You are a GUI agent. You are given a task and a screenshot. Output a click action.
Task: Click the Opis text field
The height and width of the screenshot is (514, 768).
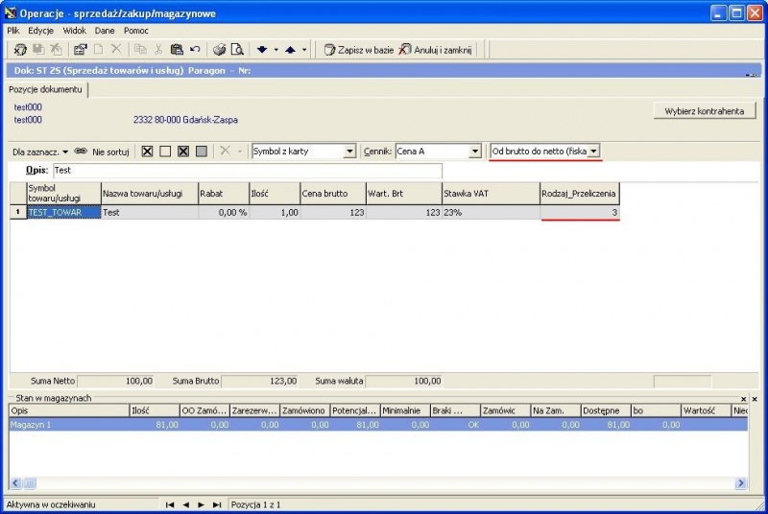pyautogui.click(x=248, y=170)
